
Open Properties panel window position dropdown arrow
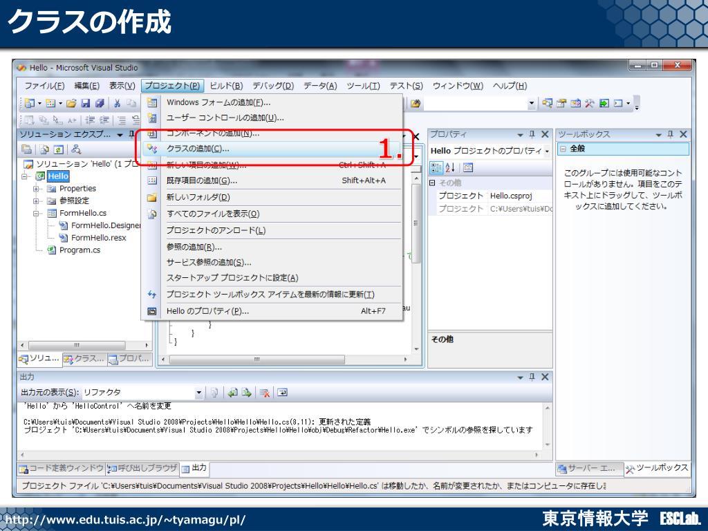520,135
